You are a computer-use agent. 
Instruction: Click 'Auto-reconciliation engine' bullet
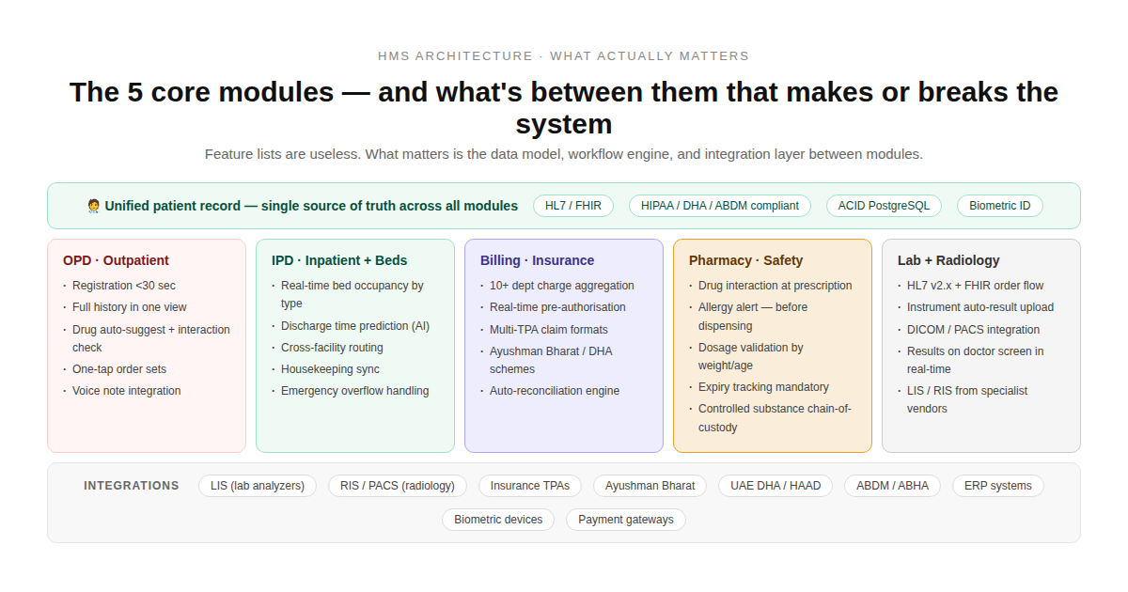tap(555, 391)
